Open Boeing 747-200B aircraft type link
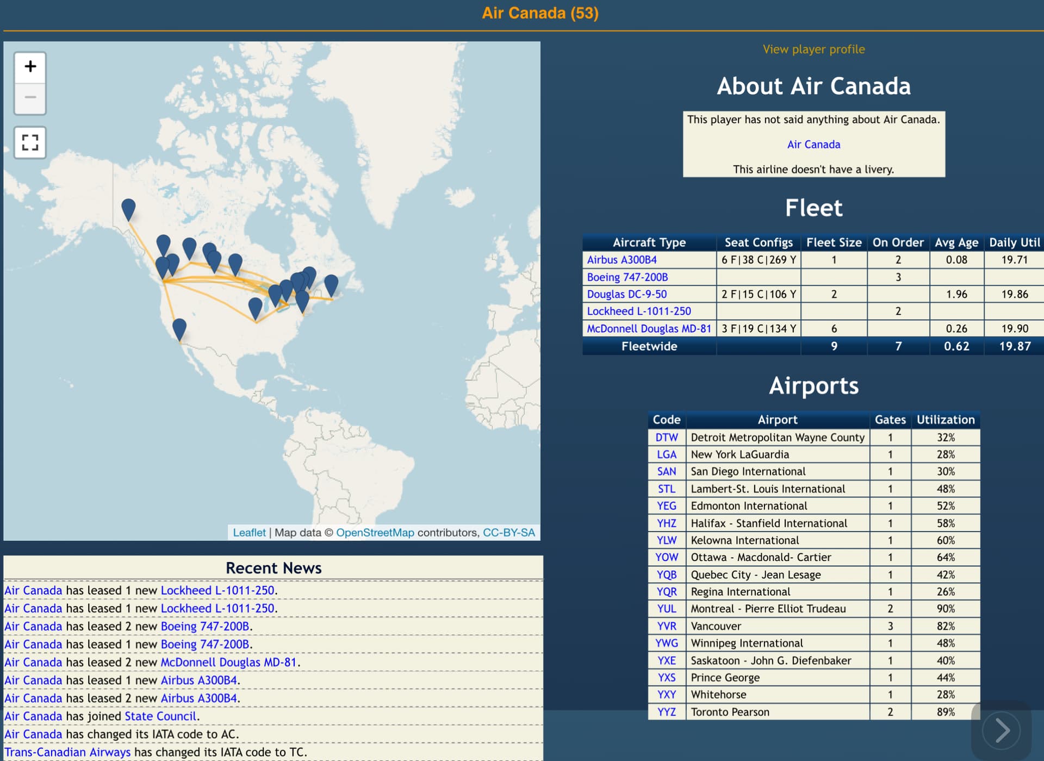This screenshot has height=761, width=1044. pyautogui.click(x=627, y=277)
